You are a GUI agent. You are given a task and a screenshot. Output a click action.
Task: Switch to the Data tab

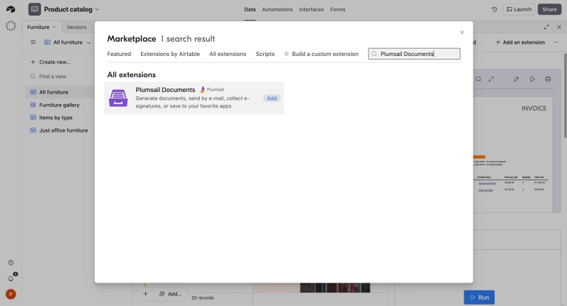tap(249, 9)
